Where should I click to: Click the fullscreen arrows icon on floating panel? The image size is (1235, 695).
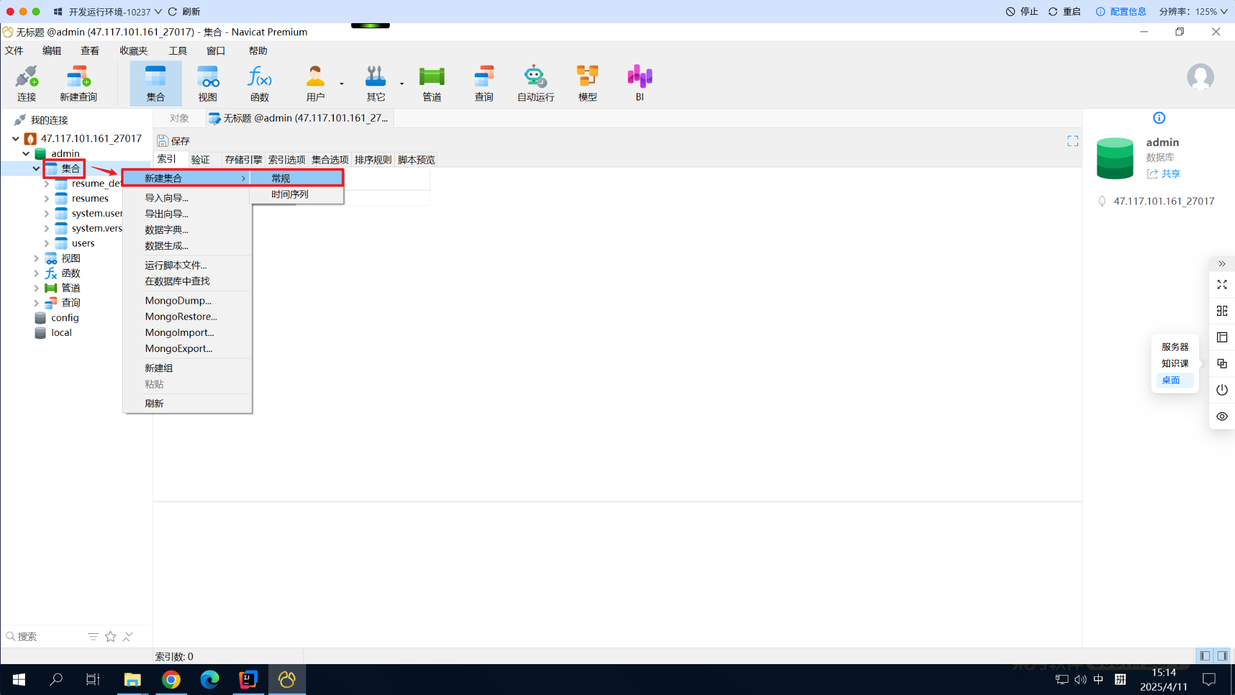pos(1222,284)
